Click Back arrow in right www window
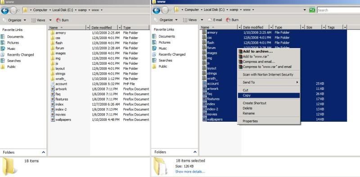This screenshot has width=360, height=177. [x=156, y=10]
